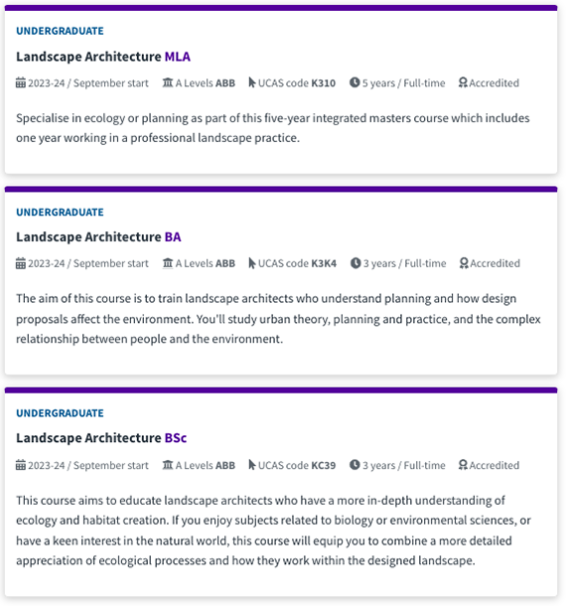Click the UCAS cursor icon beside KC39

click(x=252, y=465)
